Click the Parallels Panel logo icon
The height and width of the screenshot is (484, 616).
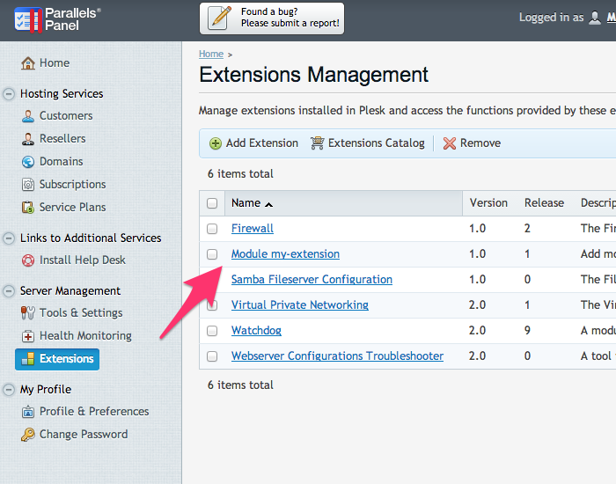pyautogui.click(x=28, y=19)
